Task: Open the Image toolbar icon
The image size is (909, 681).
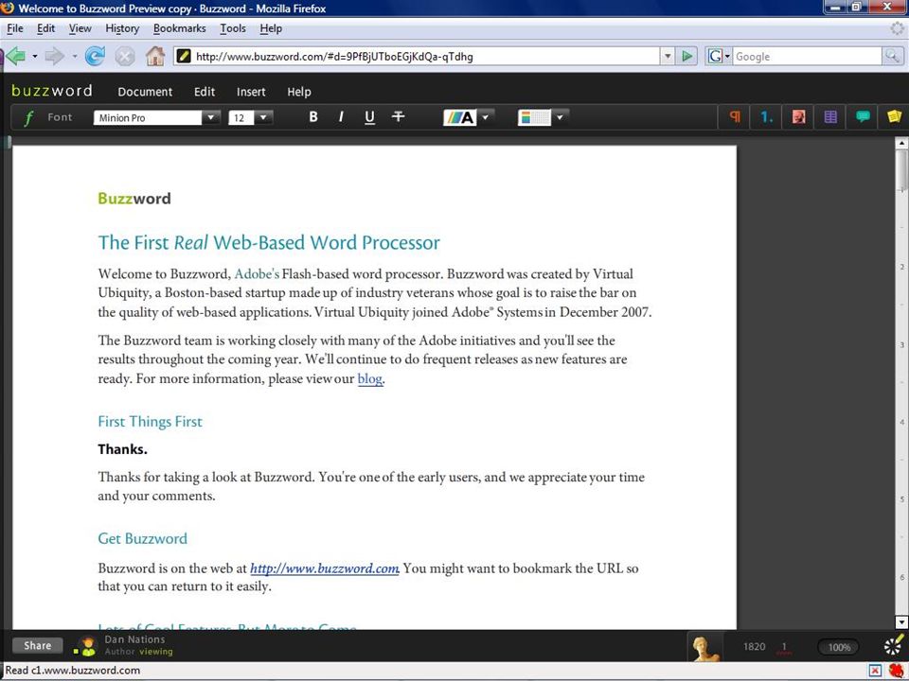Action: 798,117
